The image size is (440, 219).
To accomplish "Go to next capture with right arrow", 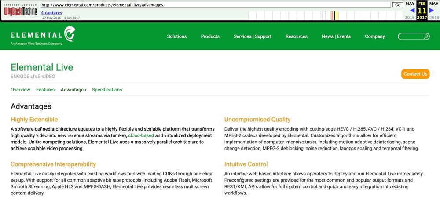I will click(x=432, y=11).
